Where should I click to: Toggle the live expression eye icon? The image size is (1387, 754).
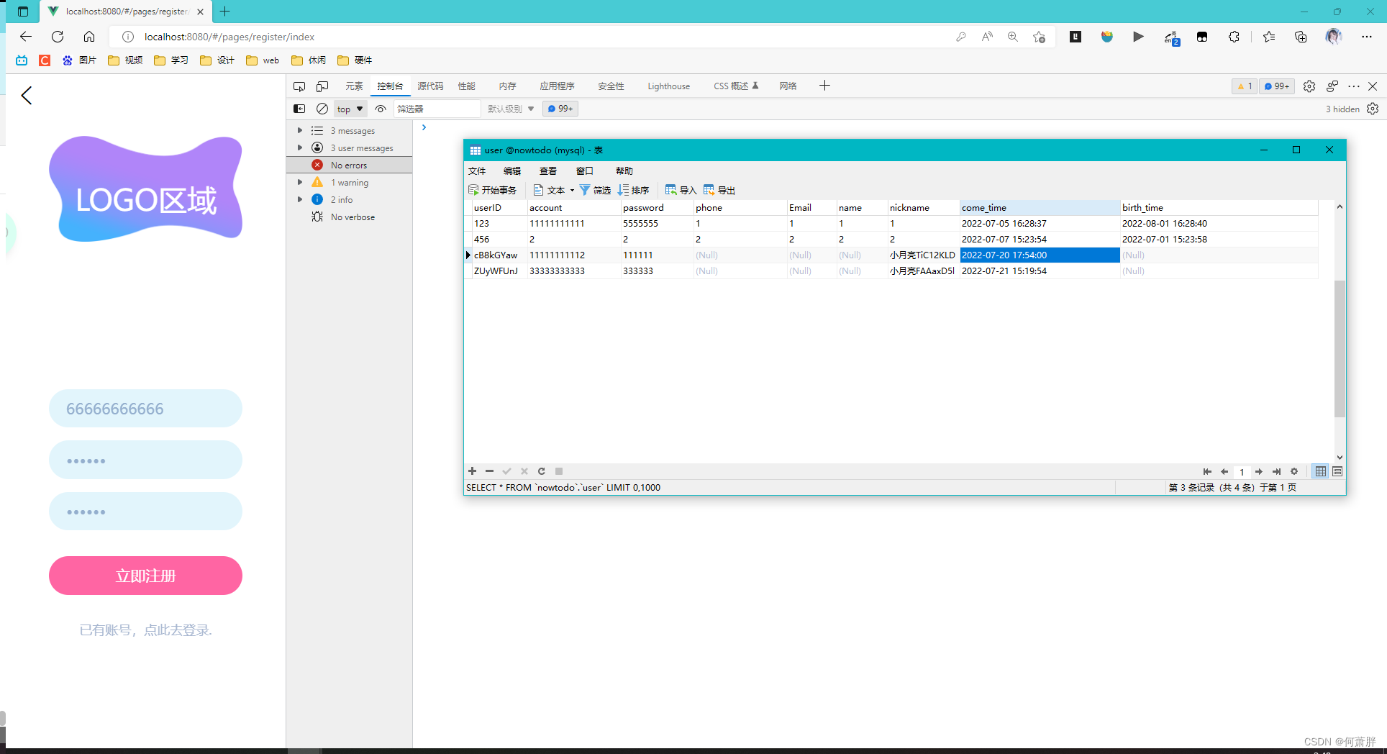click(381, 109)
